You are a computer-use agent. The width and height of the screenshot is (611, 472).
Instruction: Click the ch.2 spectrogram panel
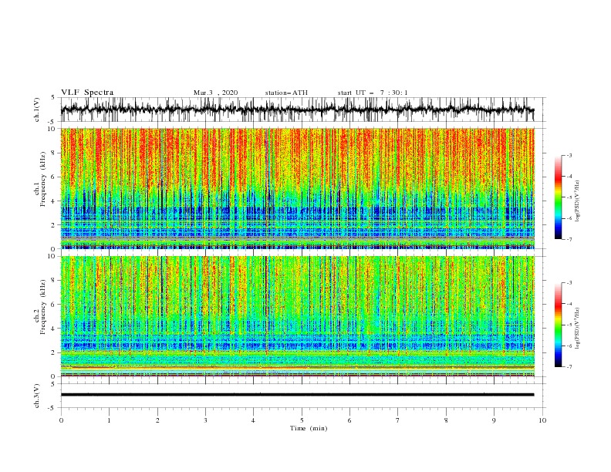(x=297, y=316)
